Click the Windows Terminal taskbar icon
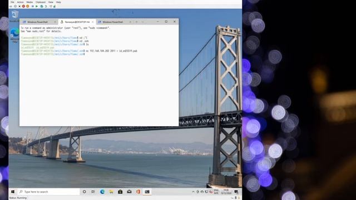This screenshot has width=356, height=200. [x=147, y=192]
